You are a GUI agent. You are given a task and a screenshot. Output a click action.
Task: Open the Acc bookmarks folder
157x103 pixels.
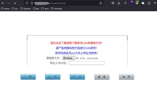[15, 9]
